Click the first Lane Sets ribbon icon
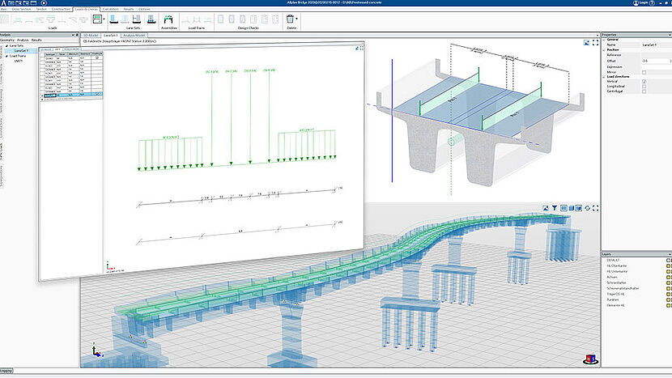The height and width of the screenshot is (378, 672). pyautogui.click(x=113, y=18)
